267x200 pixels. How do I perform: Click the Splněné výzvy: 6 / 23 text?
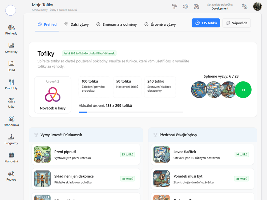(221, 76)
